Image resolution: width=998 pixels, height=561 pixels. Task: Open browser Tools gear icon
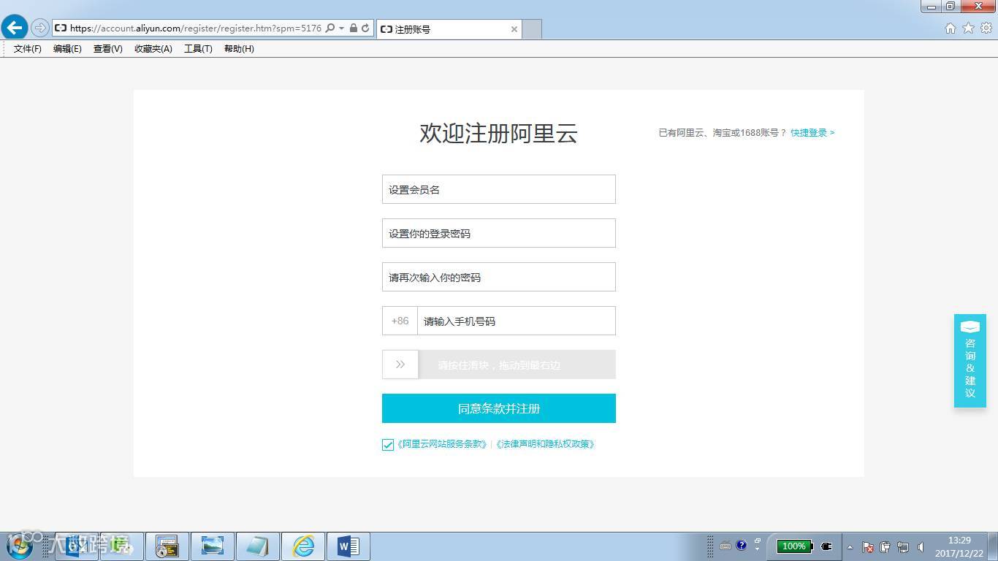pos(986,28)
